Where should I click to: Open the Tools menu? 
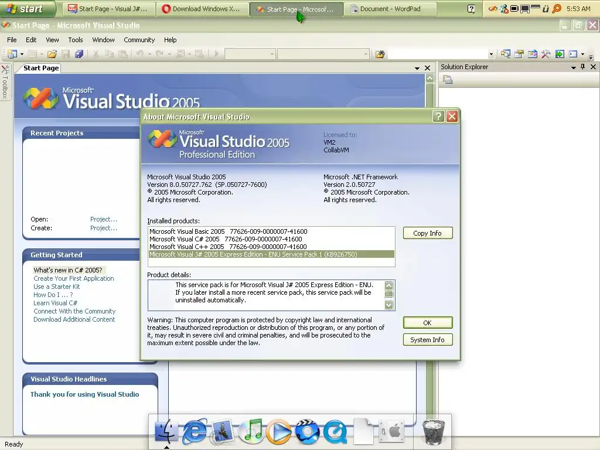point(76,40)
